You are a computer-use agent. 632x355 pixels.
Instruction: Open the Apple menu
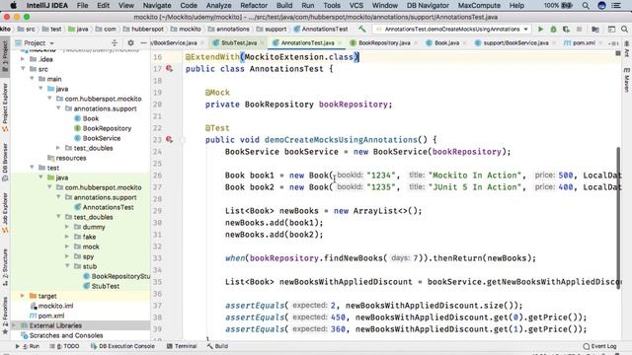(13, 6)
